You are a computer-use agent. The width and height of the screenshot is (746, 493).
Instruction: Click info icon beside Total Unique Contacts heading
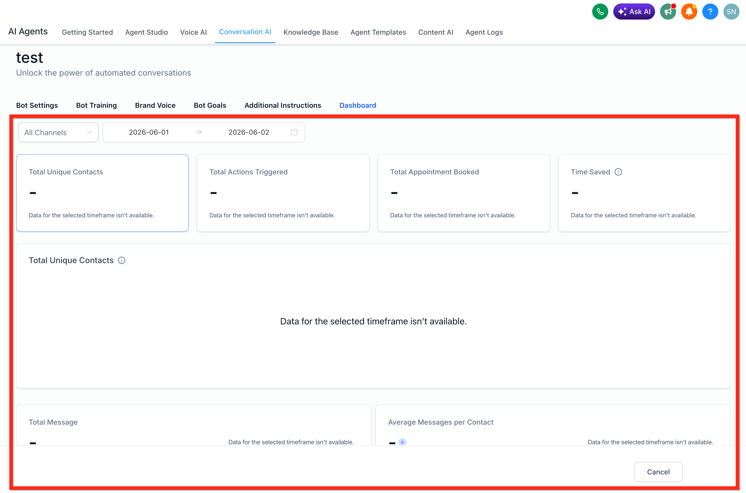(122, 260)
